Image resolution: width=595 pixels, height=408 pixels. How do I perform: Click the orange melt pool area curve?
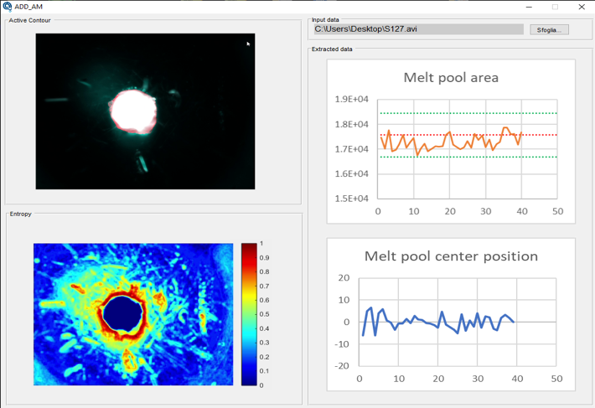click(x=450, y=133)
